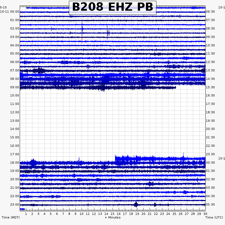Click the 14:00 MDT row label
Image resolution: width=225 pixels, height=225 pixels.
[15, 129]
